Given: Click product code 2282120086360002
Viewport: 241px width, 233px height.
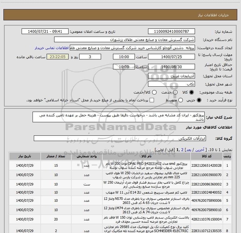Looking at the screenshot, I should [x=207, y=184].
